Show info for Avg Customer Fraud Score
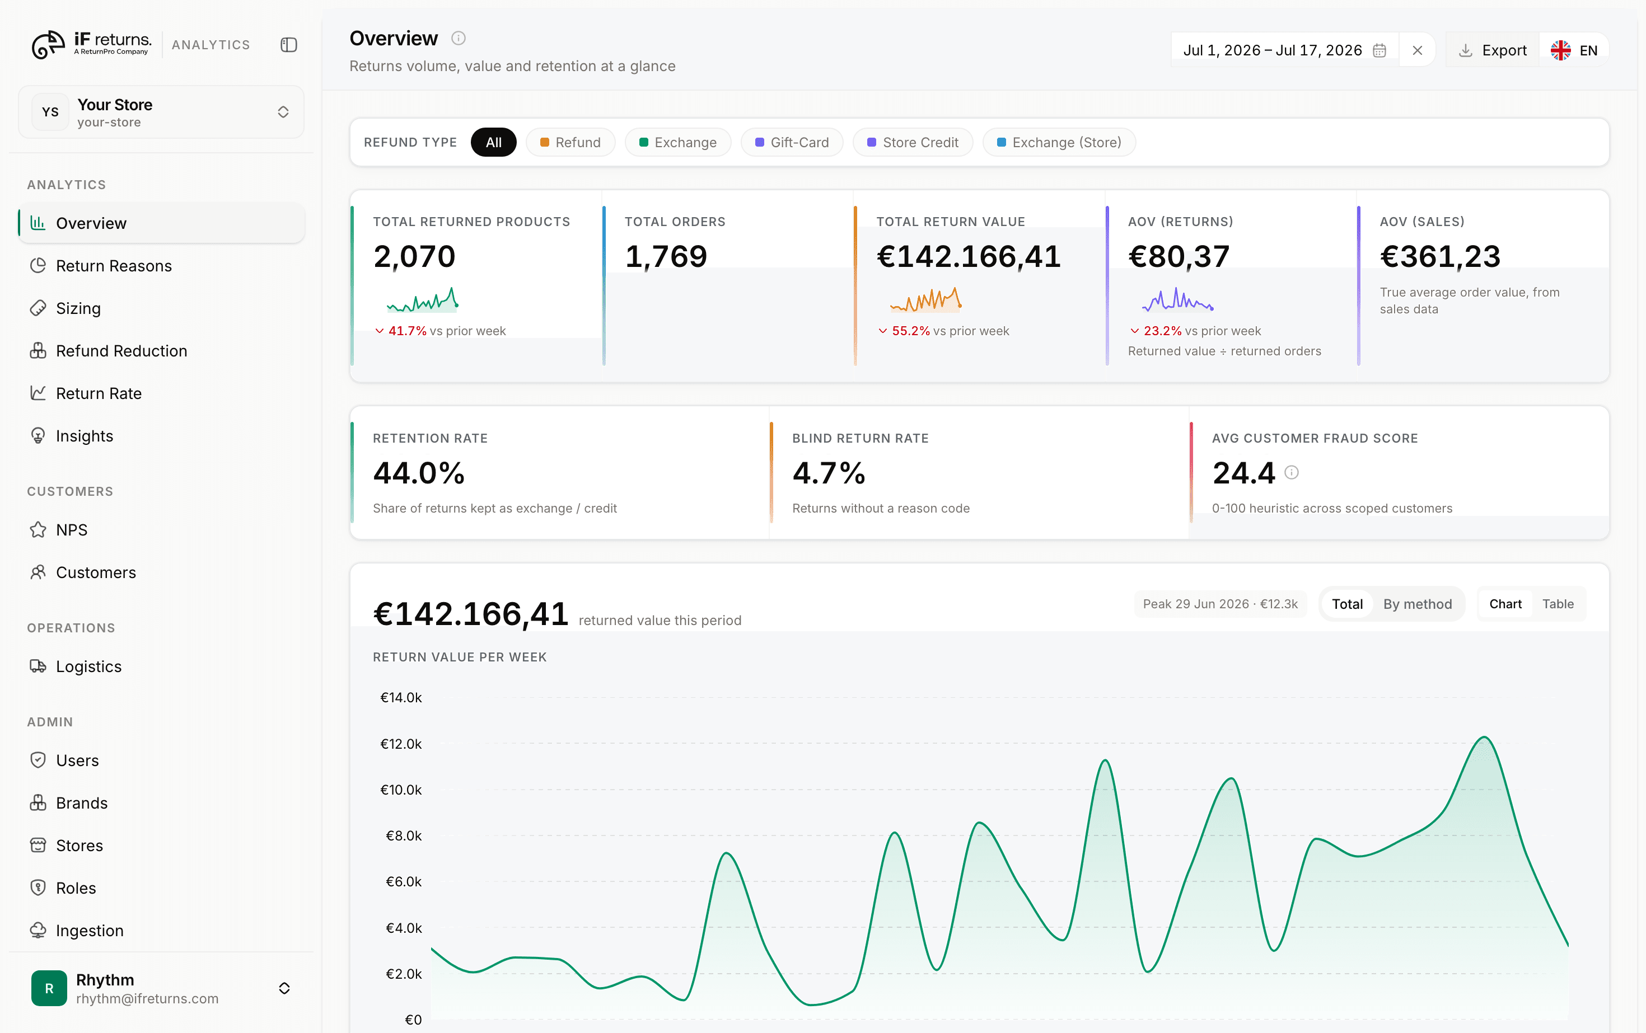This screenshot has height=1033, width=1646. pos(1291,473)
